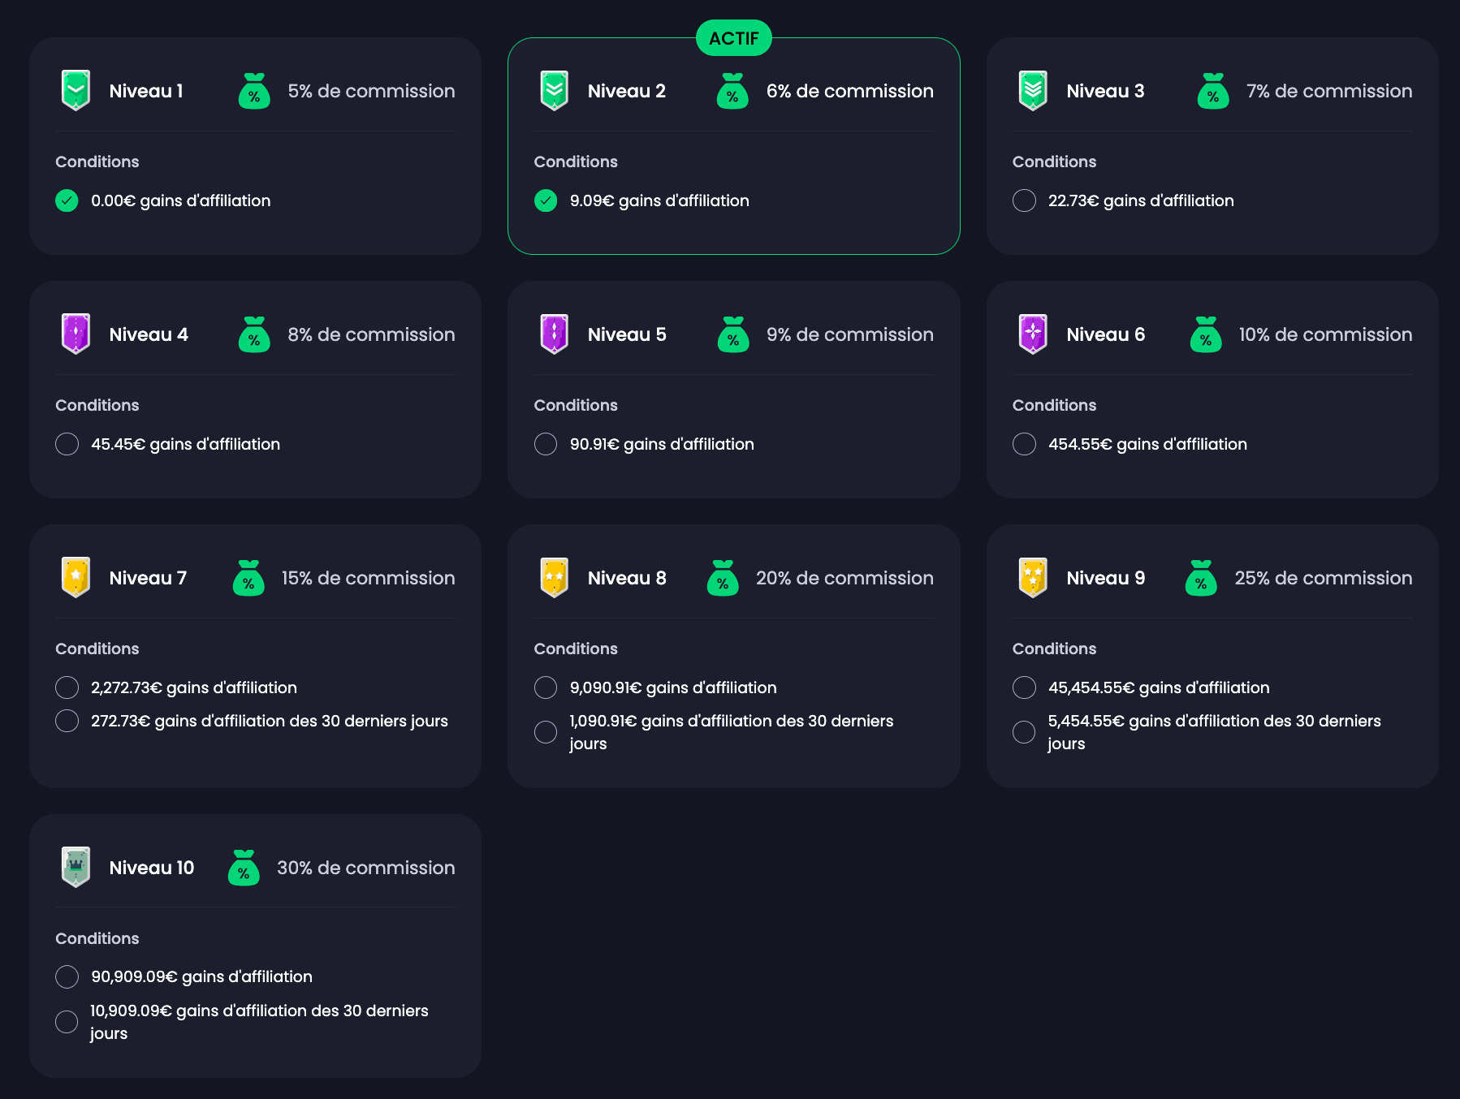Screen dimensions: 1460x1099
Task: Click '90,909.09€ gains d'affiliation' text
Action: coord(201,976)
